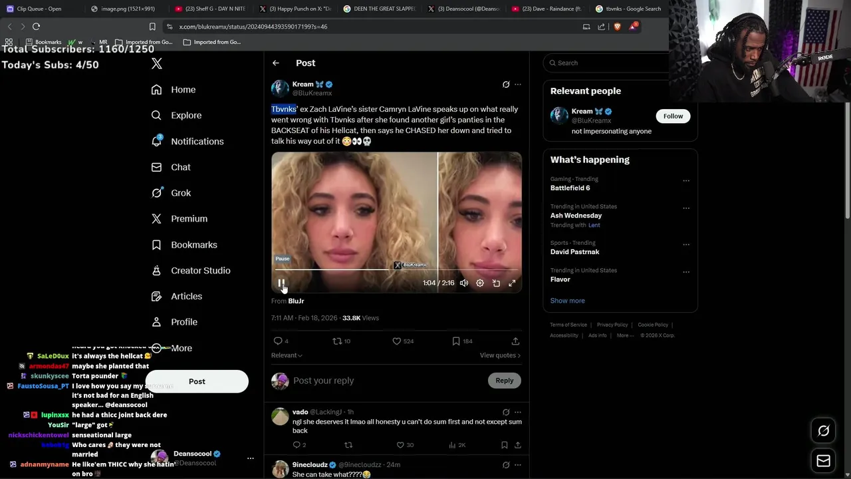851x479 pixels.
Task: Open Premium in sidebar
Action: click(180, 218)
